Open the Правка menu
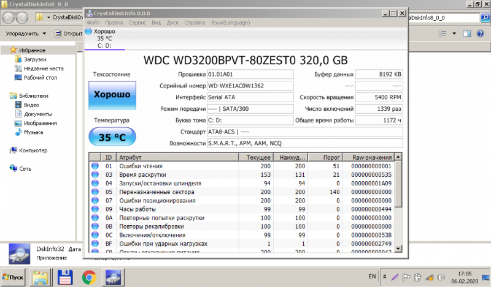Image resolution: width=491 pixels, height=287 pixels. tap(114, 23)
